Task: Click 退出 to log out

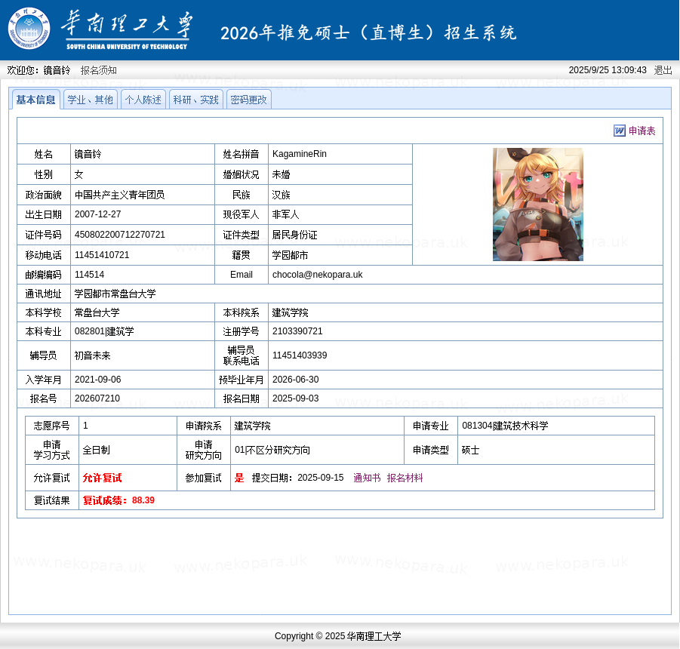Action: [x=663, y=70]
